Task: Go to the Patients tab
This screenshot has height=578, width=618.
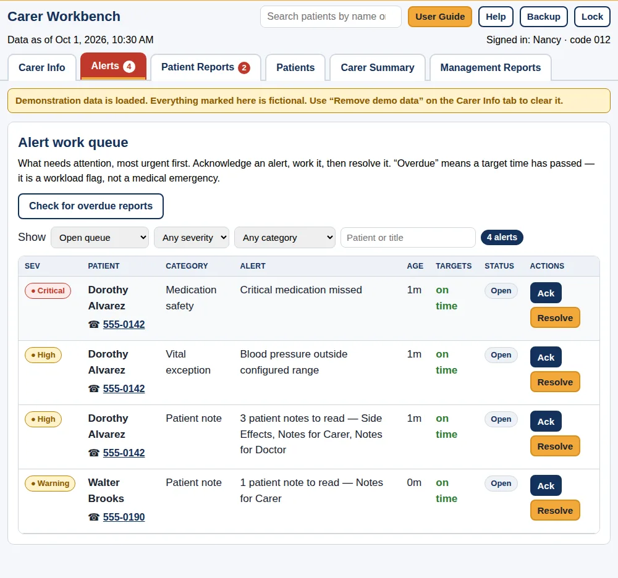Action: [x=295, y=67]
